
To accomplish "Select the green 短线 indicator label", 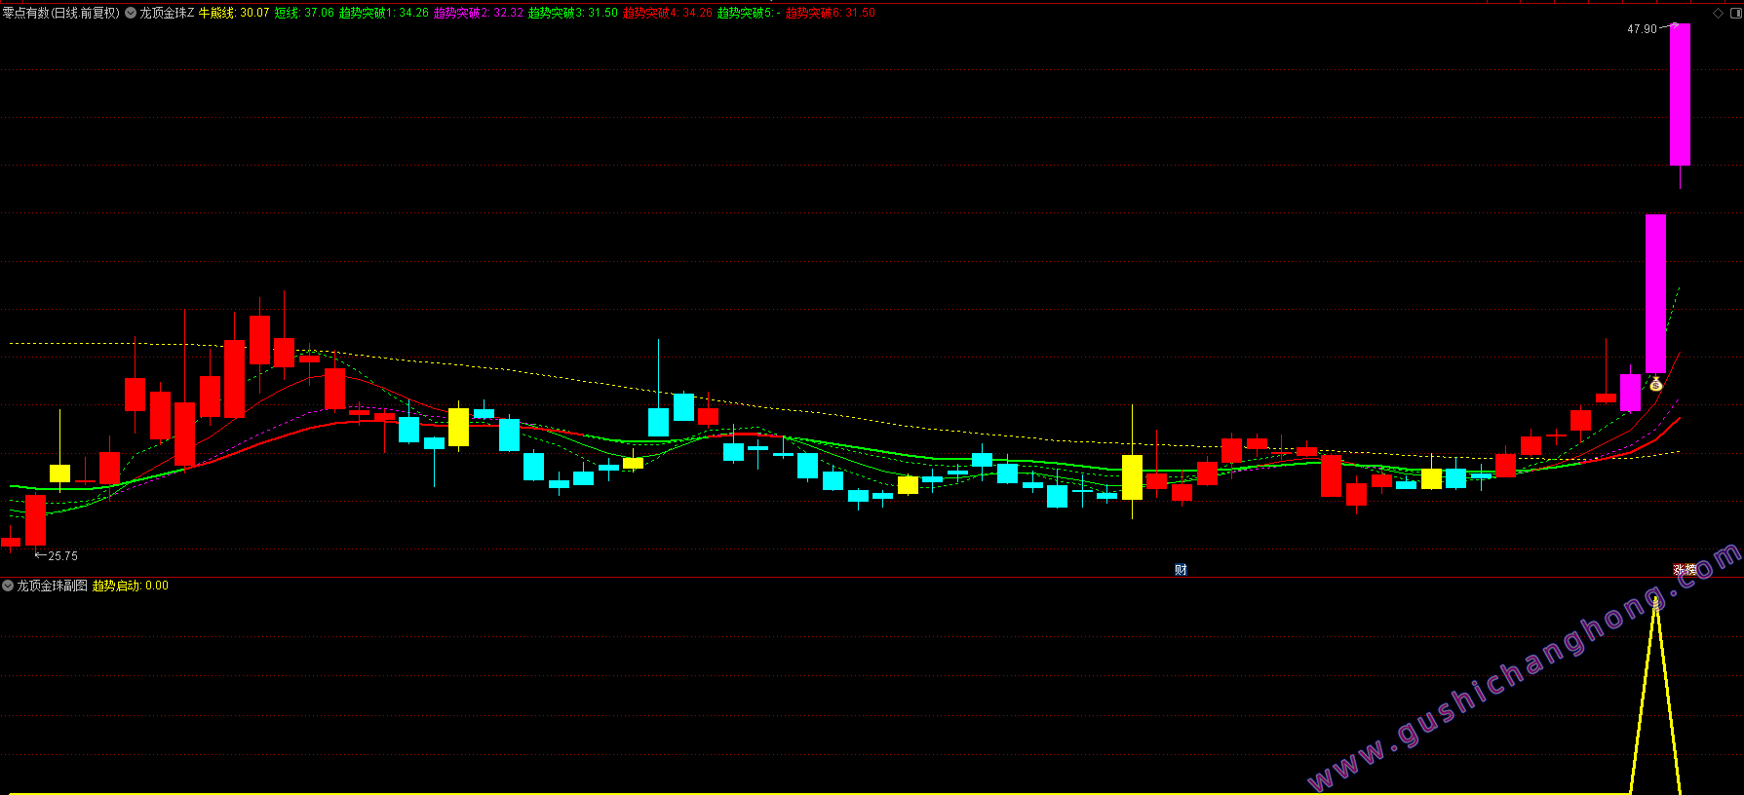I will (287, 14).
